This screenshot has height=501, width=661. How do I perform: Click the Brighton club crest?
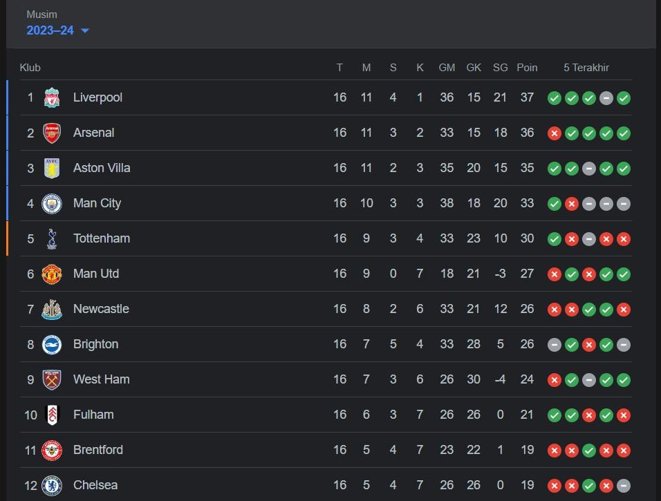[x=52, y=344]
